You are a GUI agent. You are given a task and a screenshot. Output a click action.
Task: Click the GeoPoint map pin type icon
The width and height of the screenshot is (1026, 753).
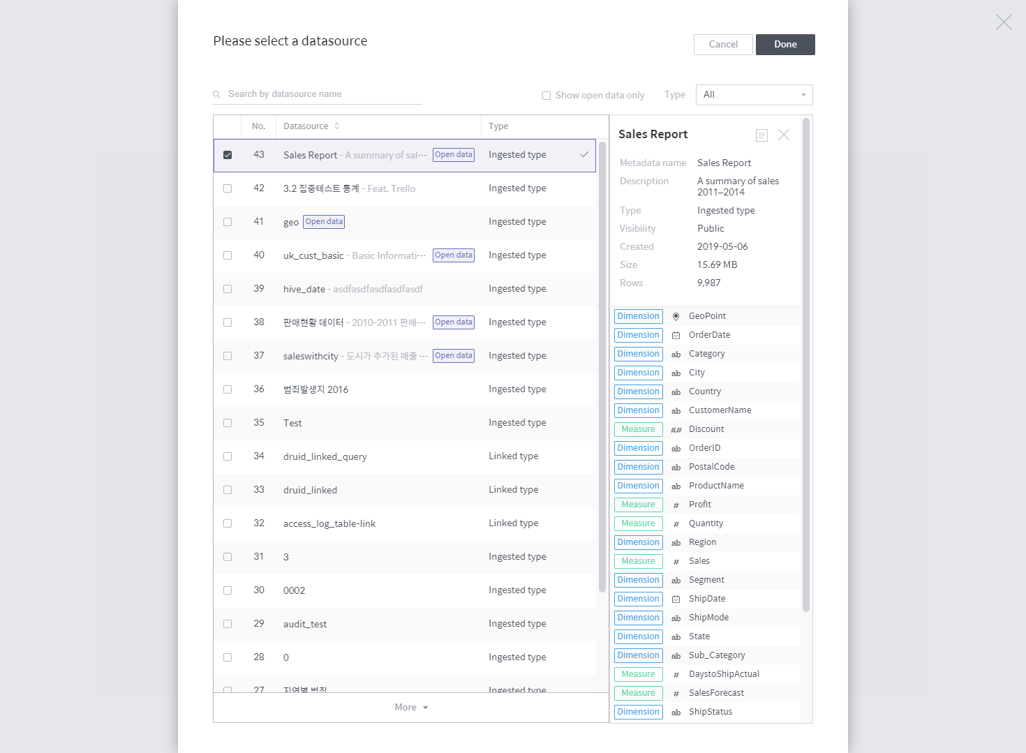[x=676, y=317]
